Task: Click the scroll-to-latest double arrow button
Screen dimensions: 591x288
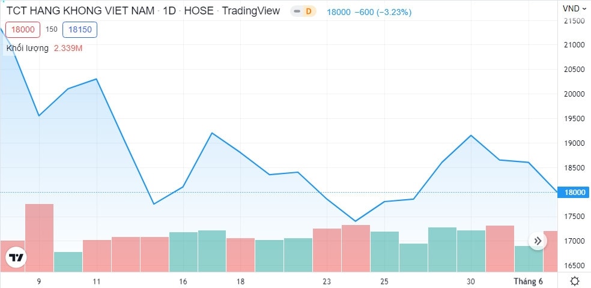Action: click(538, 241)
